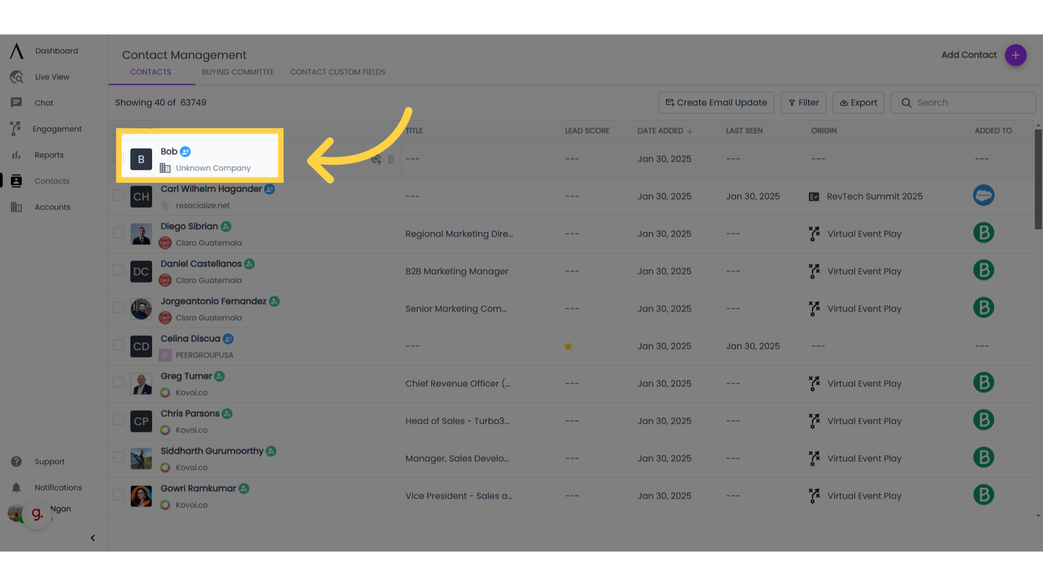Add a contact via the purple plus button
Screen dimensions: 1043x586
[1015, 55]
